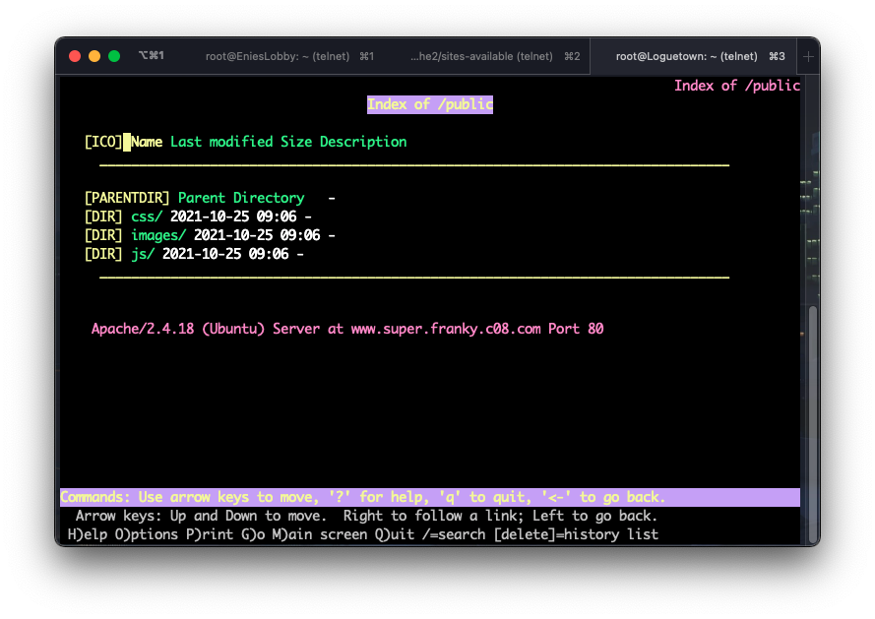Open the js/ directory link
The height and width of the screenshot is (619, 875).
(x=143, y=254)
